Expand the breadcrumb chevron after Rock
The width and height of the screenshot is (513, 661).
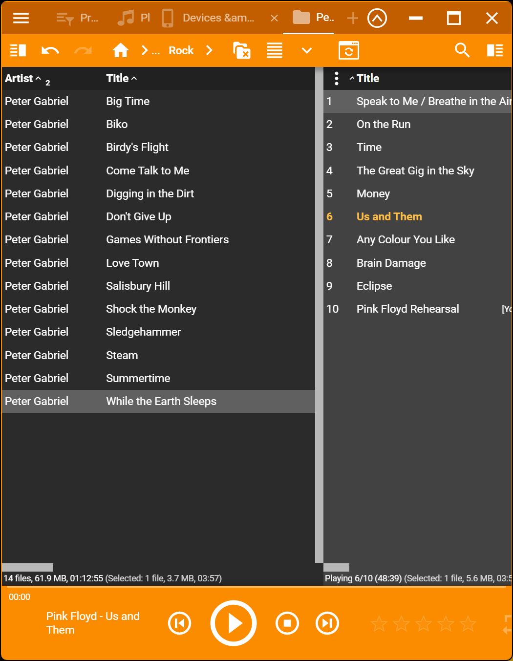pos(210,50)
